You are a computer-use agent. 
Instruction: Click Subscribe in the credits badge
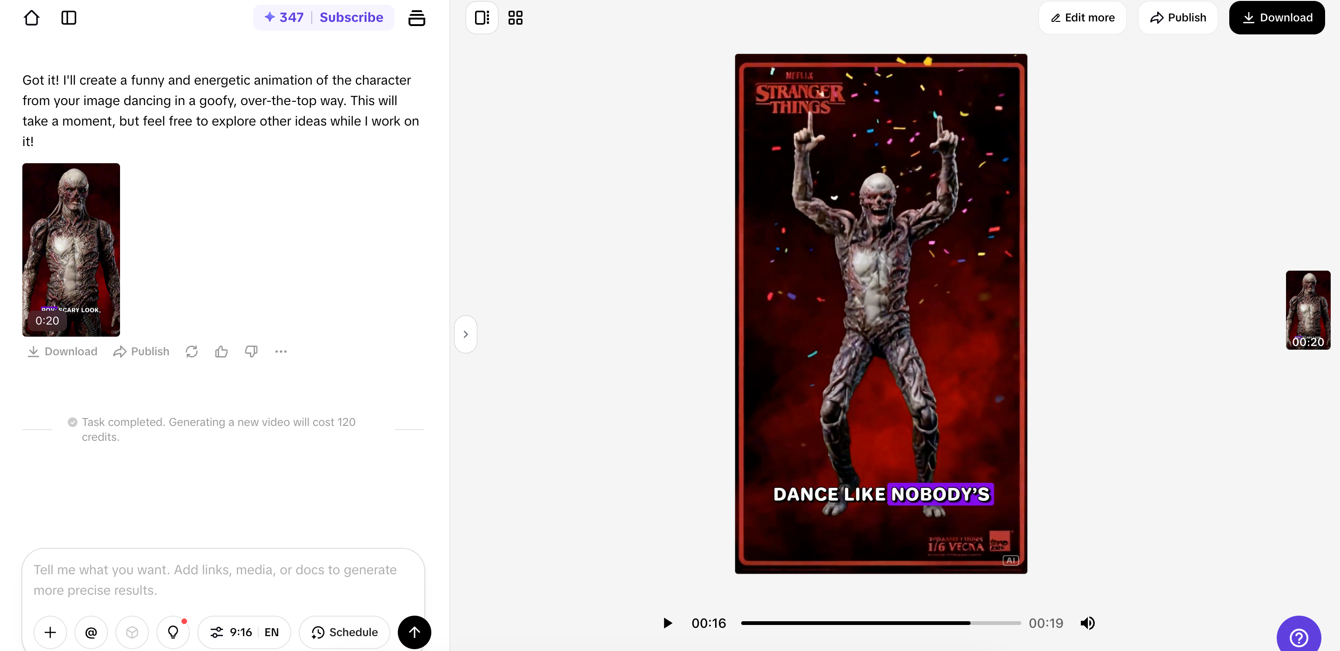[351, 18]
